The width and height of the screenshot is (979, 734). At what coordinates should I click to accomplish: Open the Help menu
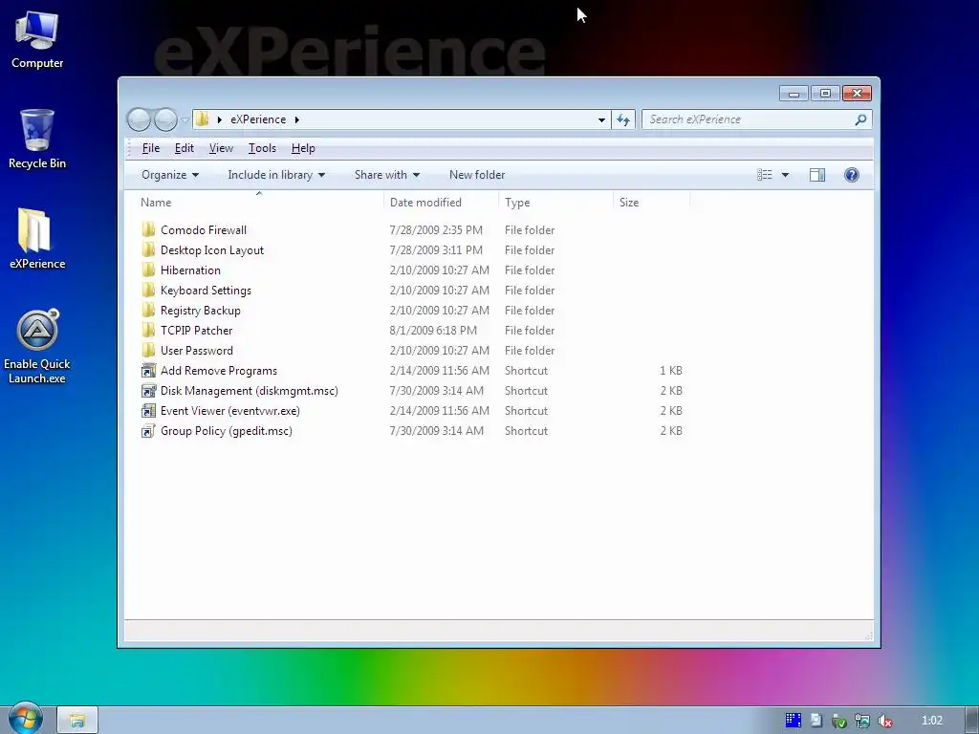(x=303, y=148)
